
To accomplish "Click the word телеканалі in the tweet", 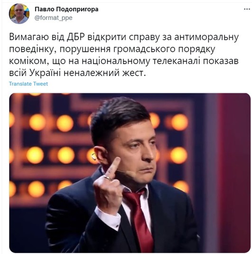I will click(176, 61).
